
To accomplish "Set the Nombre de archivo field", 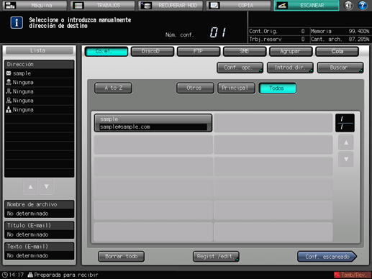I will click(x=40, y=209).
